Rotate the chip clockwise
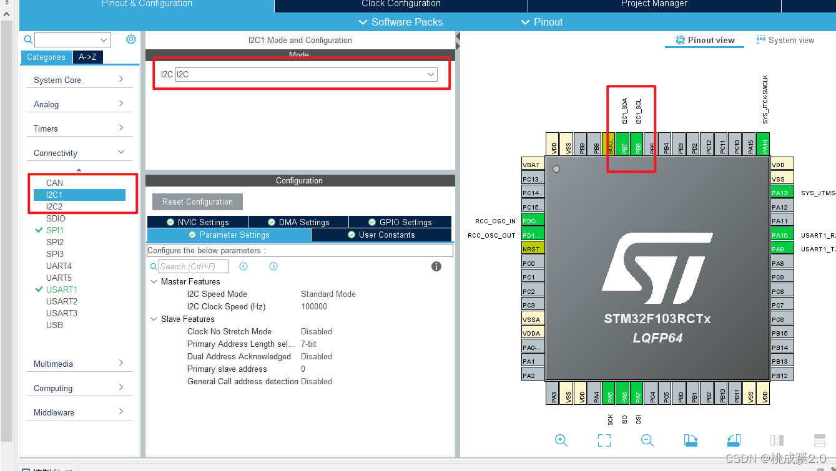This screenshot has width=836, height=471. coord(691,440)
